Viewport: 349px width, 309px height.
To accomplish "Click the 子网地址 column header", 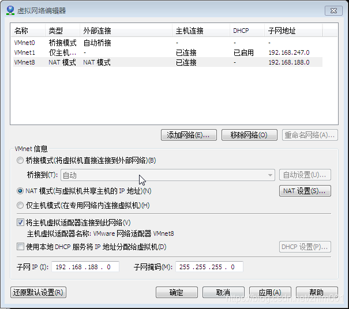I will [x=294, y=31].
